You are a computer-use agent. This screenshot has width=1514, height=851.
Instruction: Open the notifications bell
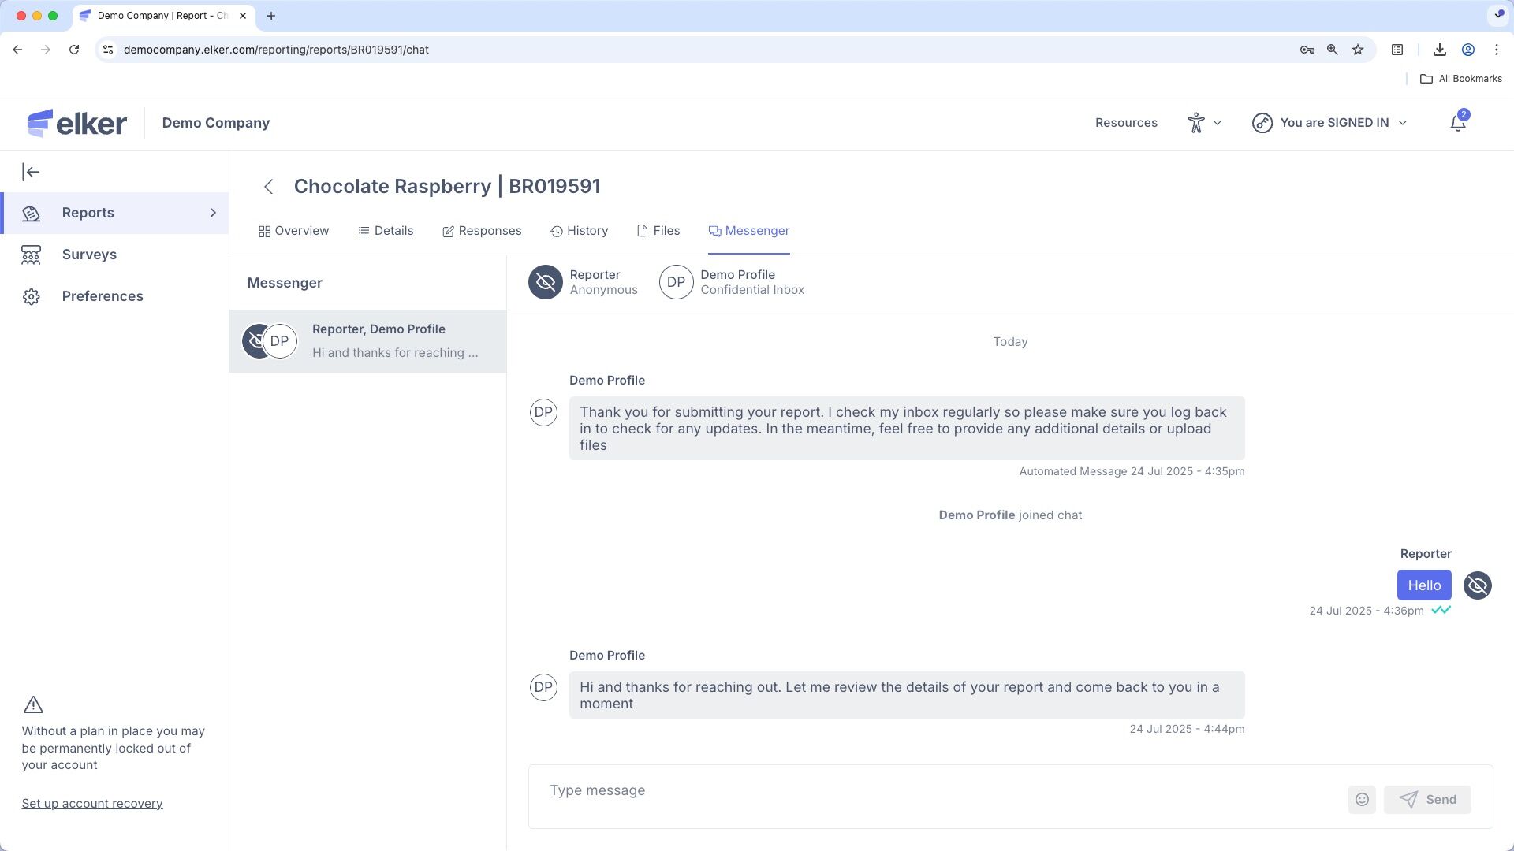coord(1458,123)
